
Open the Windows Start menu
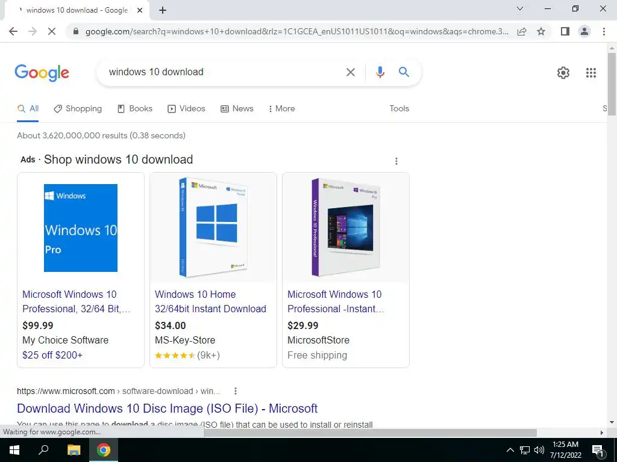point(14,450)
